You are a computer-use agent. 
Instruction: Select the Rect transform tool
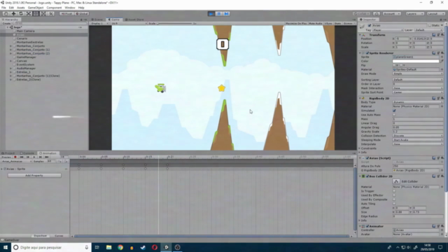pos(36,14)
